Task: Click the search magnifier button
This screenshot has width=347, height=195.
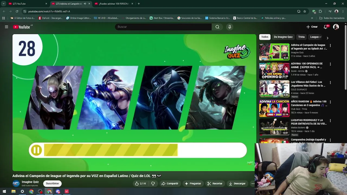Action: pos(217,27)
